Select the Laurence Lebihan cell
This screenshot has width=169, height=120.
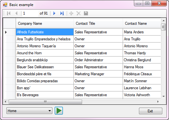coord(142,88)
